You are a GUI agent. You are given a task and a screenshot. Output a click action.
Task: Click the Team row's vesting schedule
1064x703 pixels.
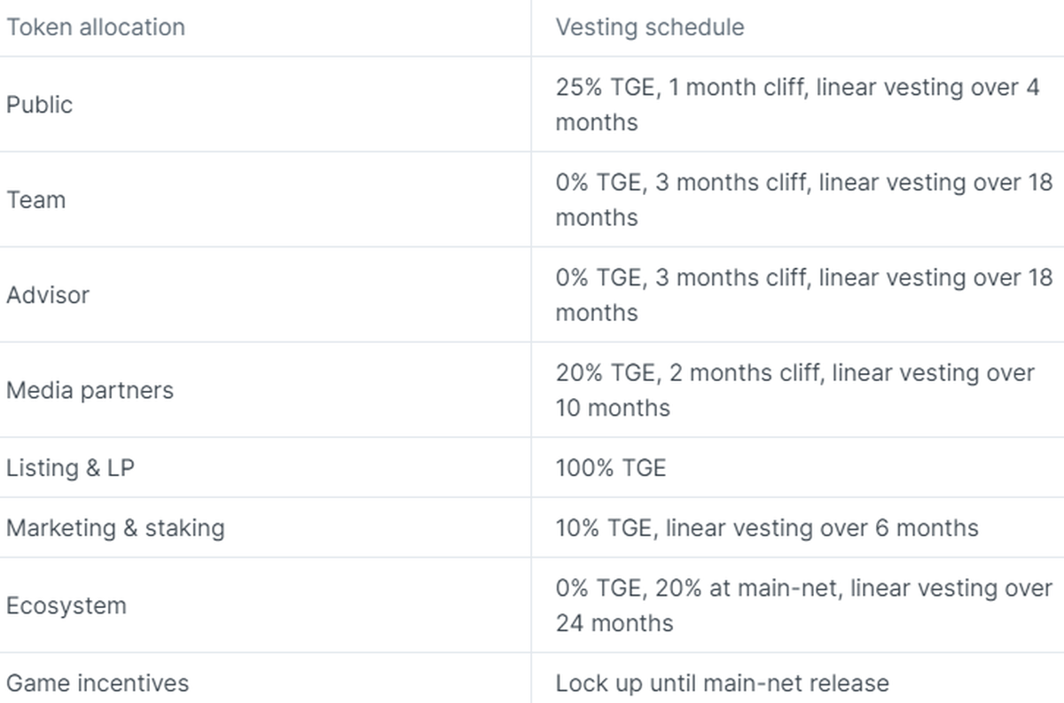803,183
